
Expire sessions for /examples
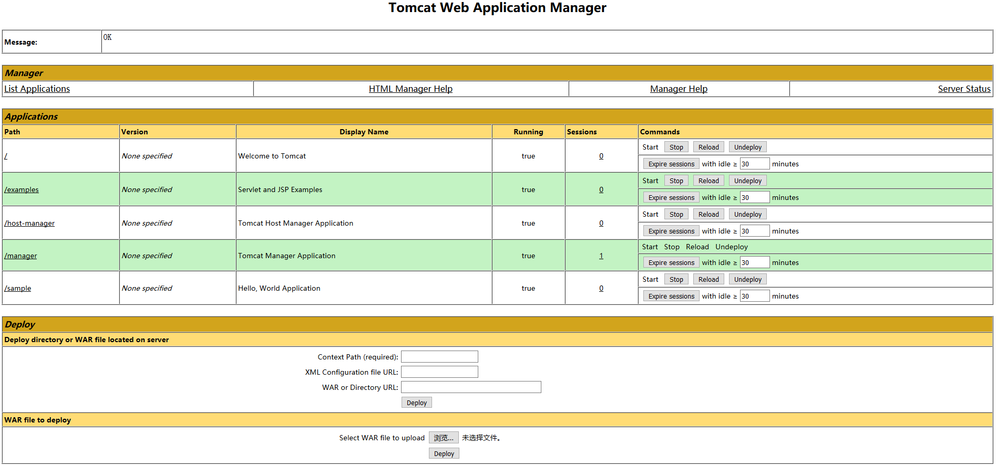671,197
